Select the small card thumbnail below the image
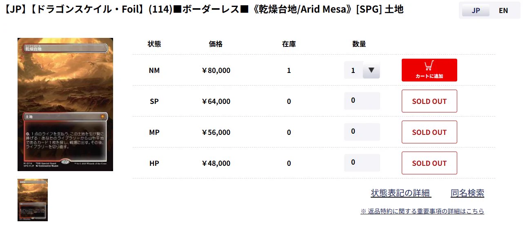 [33, 200]
